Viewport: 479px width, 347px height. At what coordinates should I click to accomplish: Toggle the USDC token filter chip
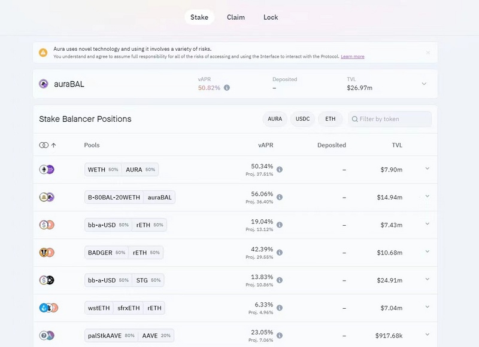tap(302, 119)
